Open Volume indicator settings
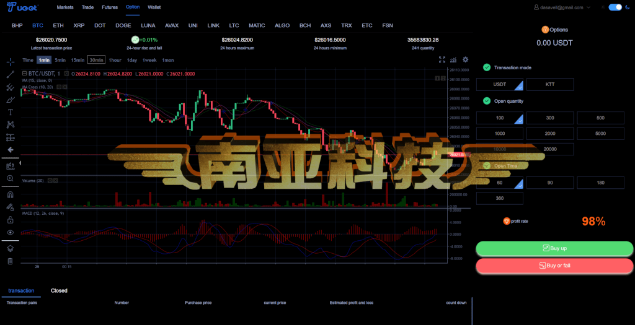The width and height of the screenshot is (635, 325). [x=50, y=180]
